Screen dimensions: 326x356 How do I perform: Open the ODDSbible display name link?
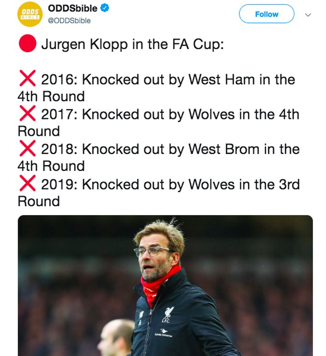(72, 8)
